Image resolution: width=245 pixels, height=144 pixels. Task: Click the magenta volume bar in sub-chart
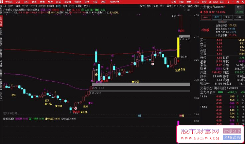click(x=178, y=123)
